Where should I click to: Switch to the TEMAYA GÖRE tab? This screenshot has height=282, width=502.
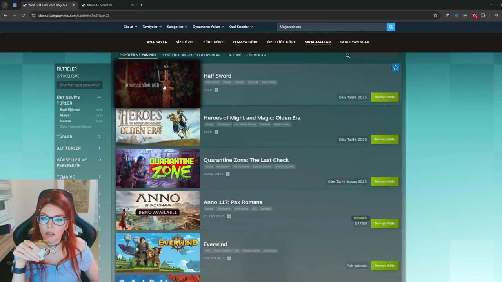click(x=246, y=42)
